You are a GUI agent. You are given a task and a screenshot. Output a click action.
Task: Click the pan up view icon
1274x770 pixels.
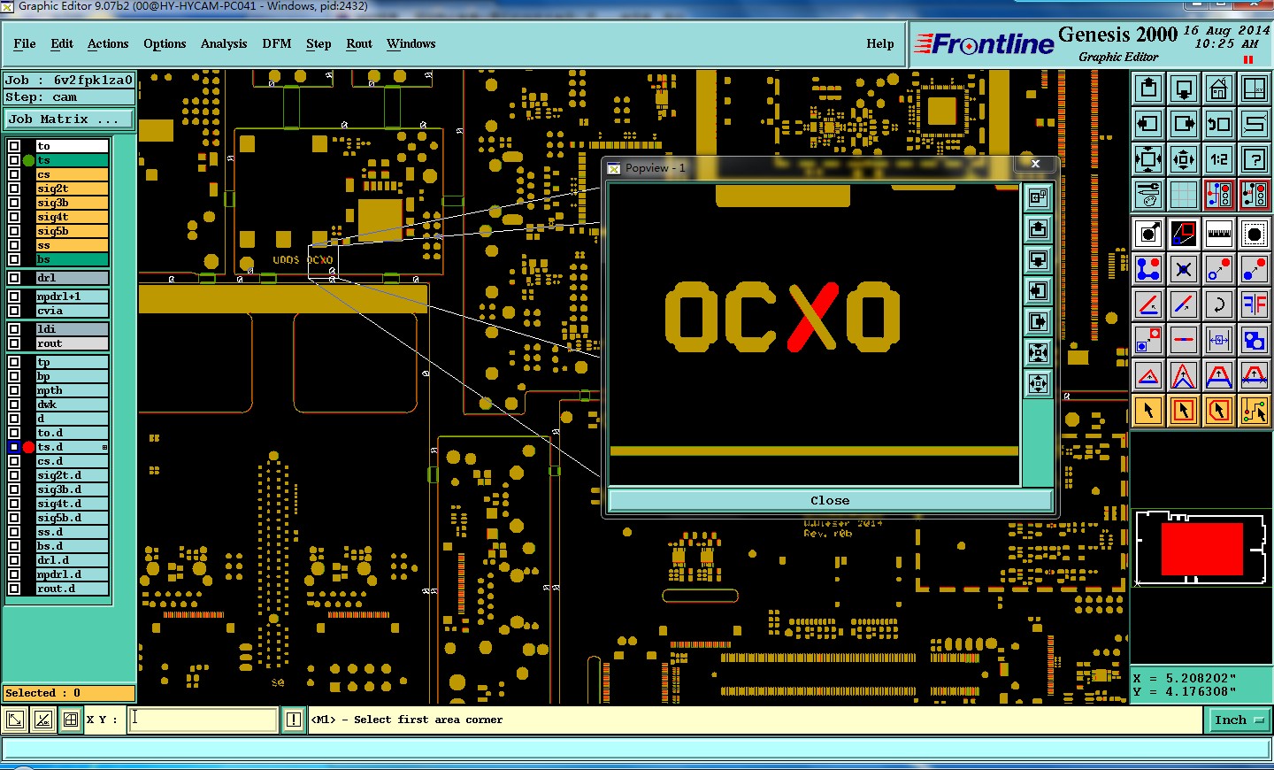1148,88
